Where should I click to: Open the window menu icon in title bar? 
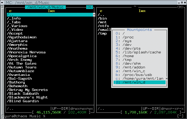click(x=2, y=2)
